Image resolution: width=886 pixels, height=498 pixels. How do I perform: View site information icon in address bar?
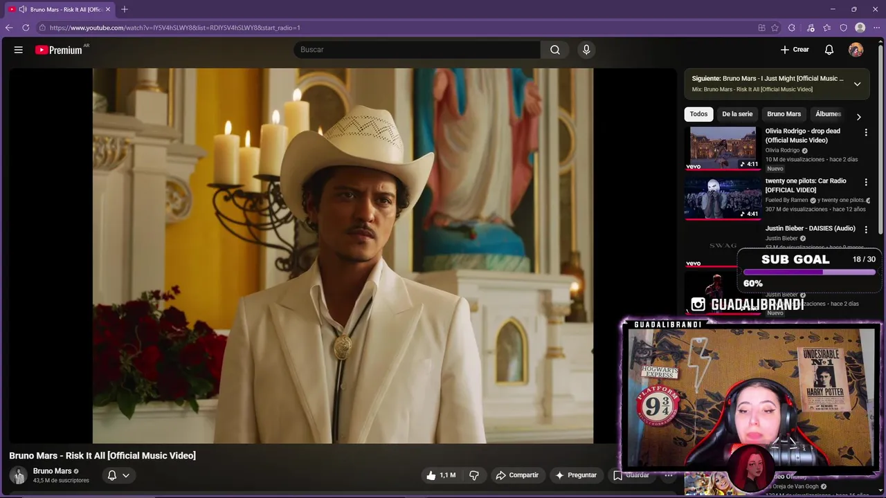(x=42, y=28)
